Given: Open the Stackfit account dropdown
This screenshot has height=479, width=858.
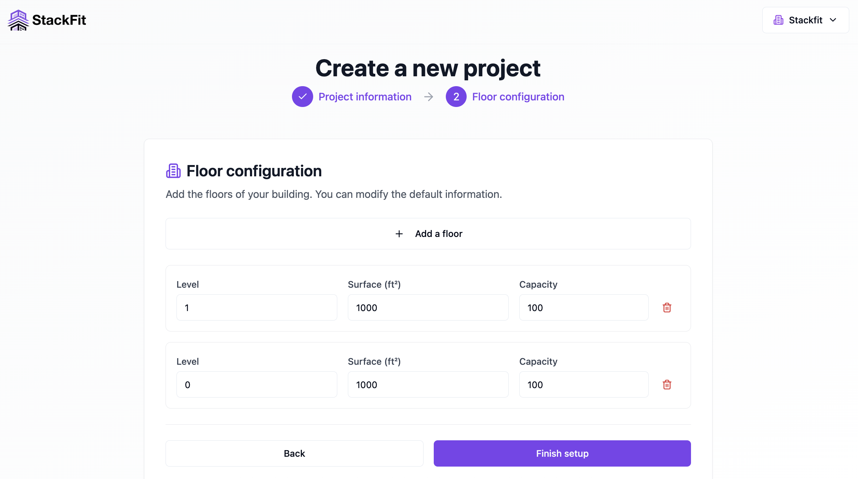Looking at the screenshot, I should coord(805,20).
